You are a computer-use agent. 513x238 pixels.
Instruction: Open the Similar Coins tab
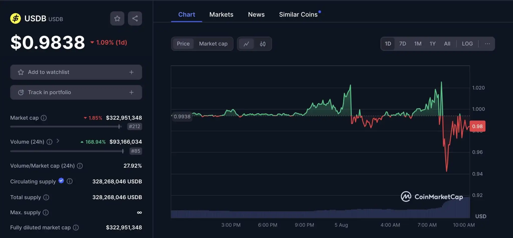pyautogui.click(x=298, y=15)
